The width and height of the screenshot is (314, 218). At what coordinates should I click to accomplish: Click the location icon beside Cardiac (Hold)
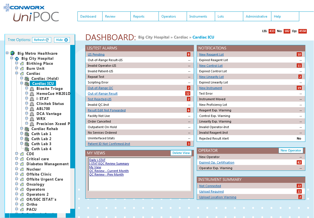click(x=27, y=79)
